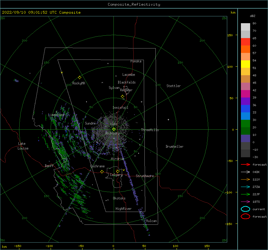Click the Didsbury label
Screen dimensions: 268x250
tap(112, 133)
